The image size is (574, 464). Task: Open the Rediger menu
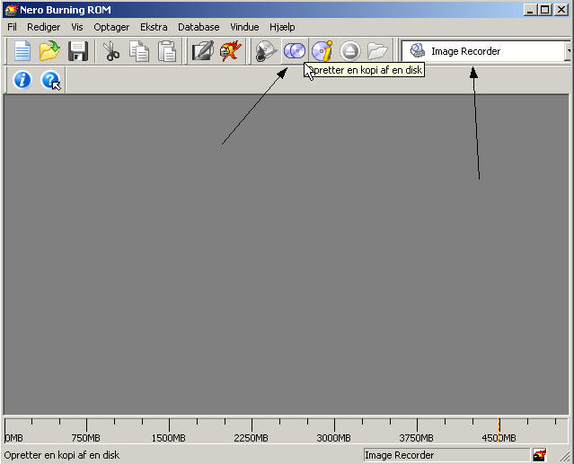[43, 27]
